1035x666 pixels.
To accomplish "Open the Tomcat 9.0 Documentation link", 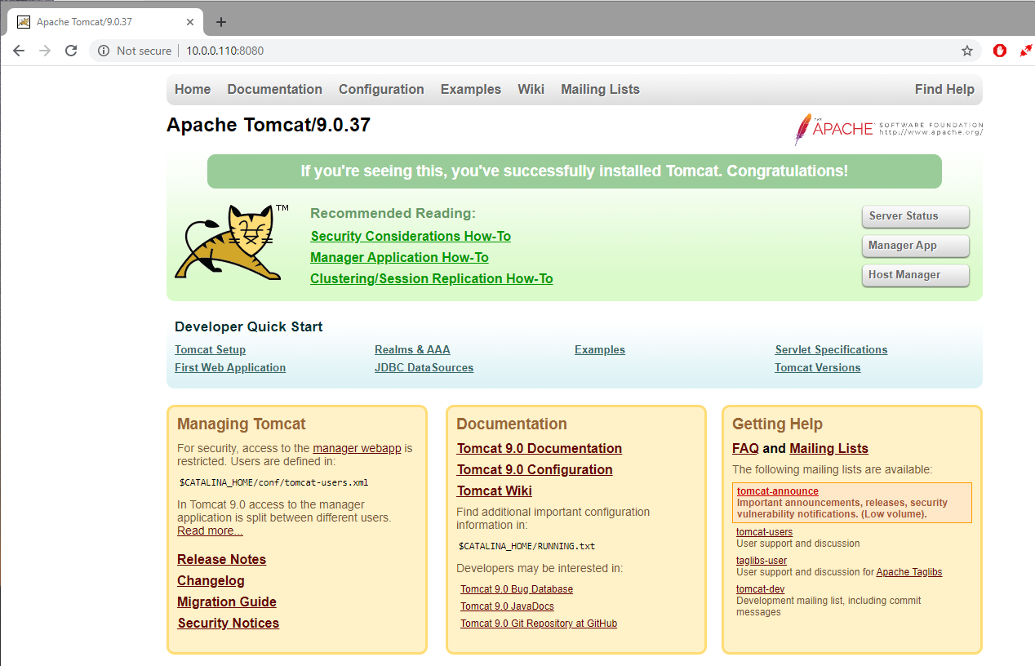I will click(x=540, y=449).
